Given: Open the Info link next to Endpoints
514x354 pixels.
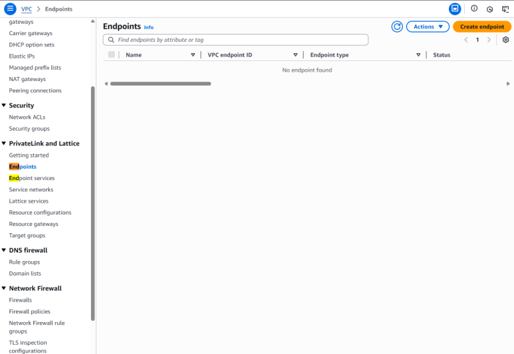Looking at the screenshot, I should coord(148,27).
